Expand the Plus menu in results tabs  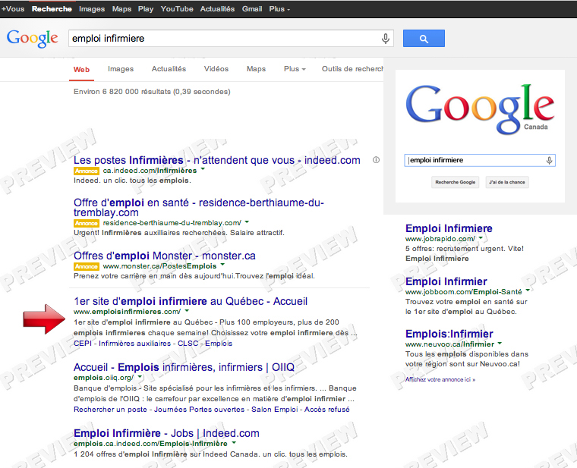tap(295, 69)
